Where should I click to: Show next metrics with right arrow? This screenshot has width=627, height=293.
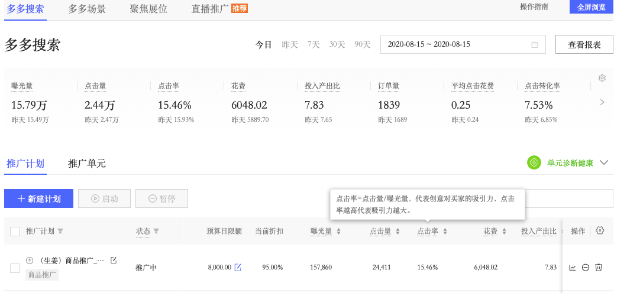(602, 103)
